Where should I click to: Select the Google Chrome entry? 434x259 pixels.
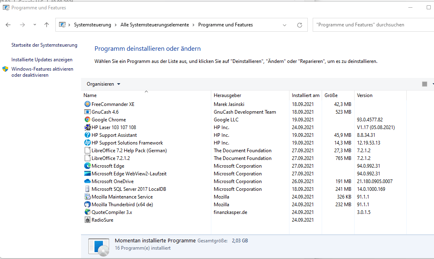109,120
